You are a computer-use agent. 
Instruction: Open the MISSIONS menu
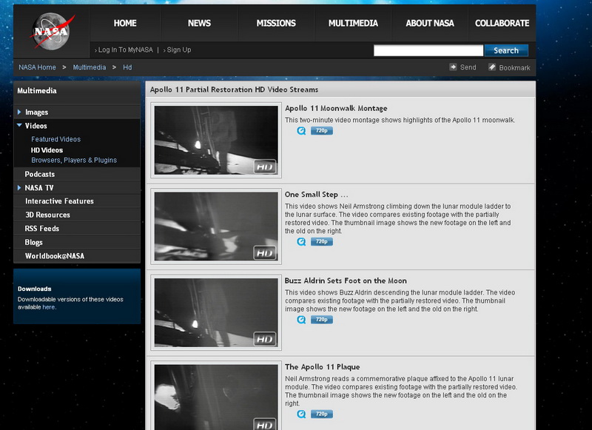[276, 23]
